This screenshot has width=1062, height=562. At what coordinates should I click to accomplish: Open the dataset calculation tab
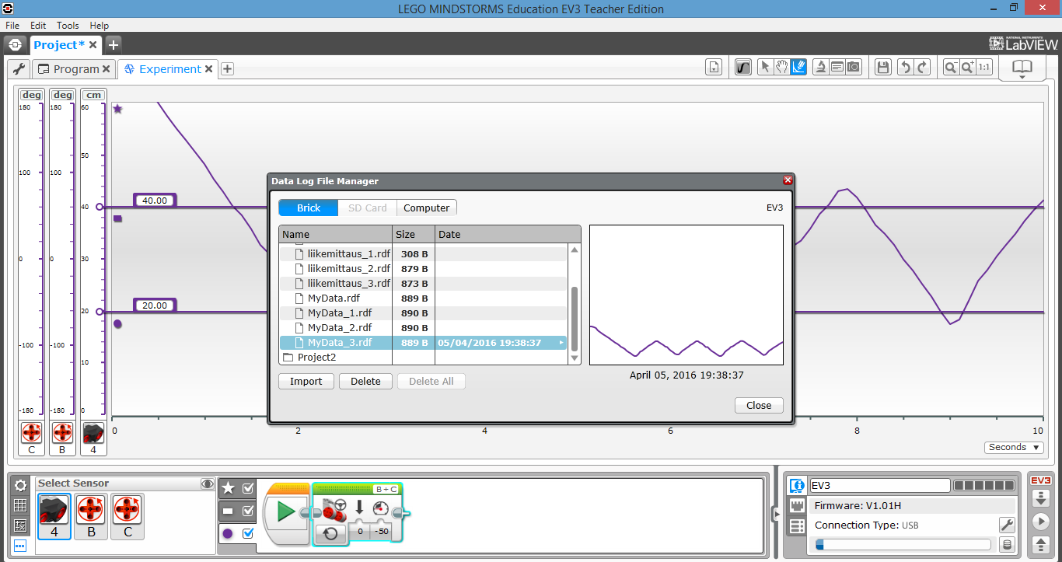point(20,525)
